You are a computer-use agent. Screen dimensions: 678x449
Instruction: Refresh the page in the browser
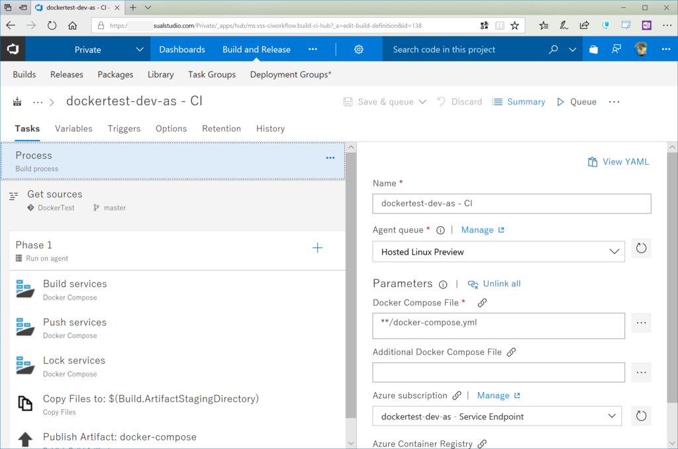[x=52, y=26]
